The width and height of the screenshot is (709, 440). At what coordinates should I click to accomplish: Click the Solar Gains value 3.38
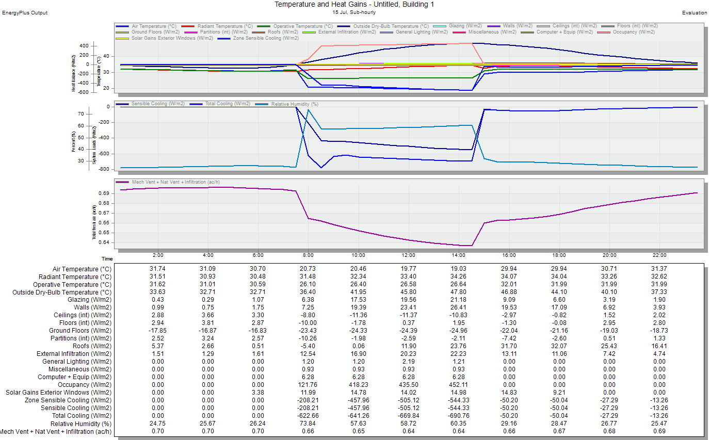(258, 393)
